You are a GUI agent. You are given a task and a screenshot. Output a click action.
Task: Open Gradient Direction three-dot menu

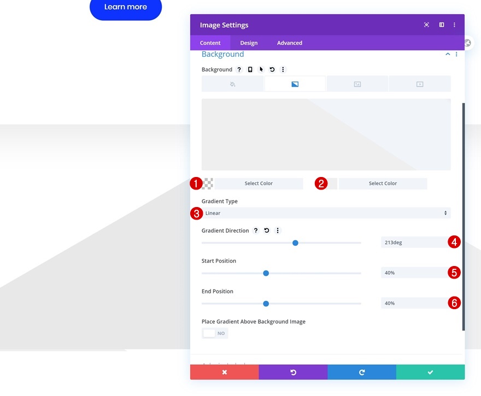click(278, 230)
